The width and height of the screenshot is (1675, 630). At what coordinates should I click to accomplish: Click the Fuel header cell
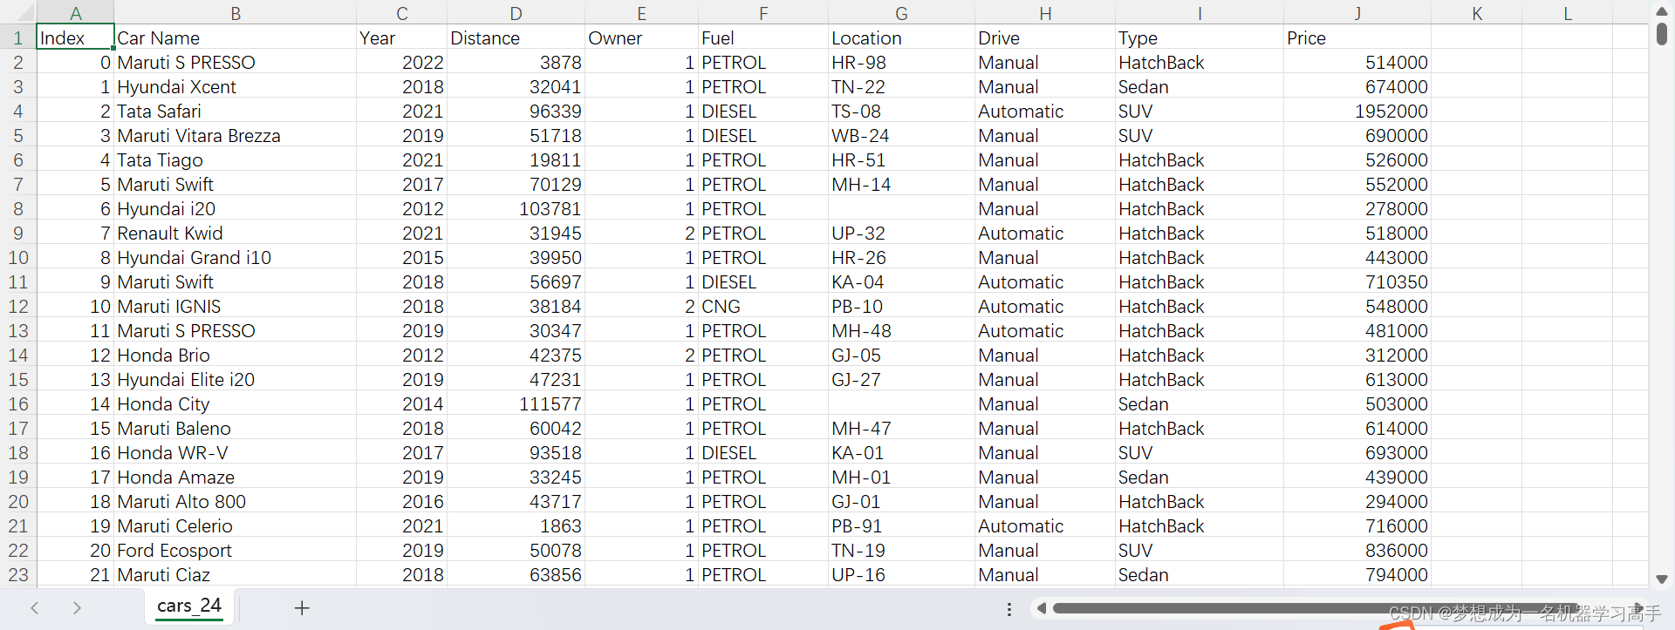763,38
